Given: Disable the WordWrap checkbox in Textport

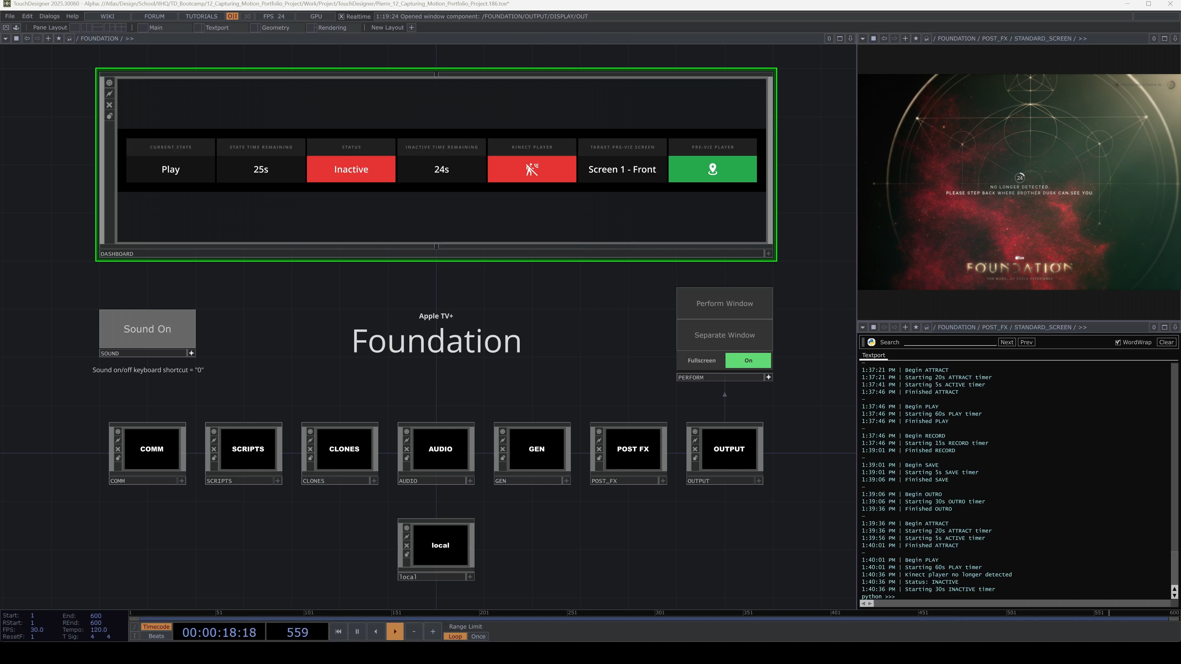Looking at the screenshot, I should (1118, 342).
